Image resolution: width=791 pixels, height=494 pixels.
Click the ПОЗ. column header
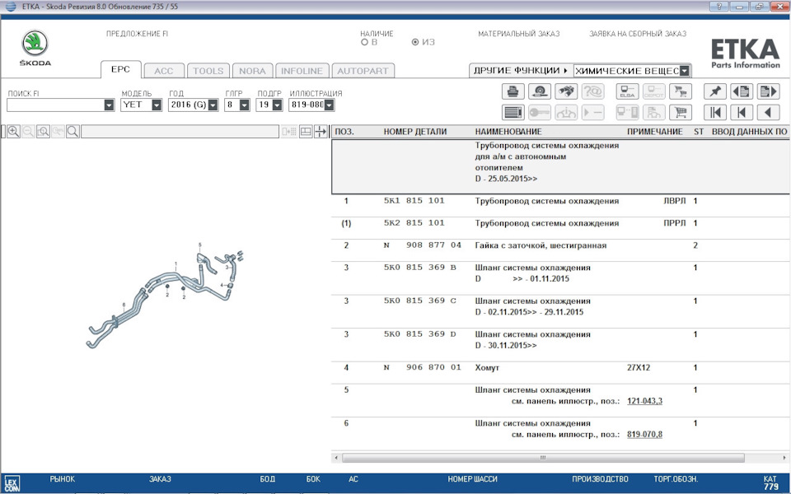344,132
